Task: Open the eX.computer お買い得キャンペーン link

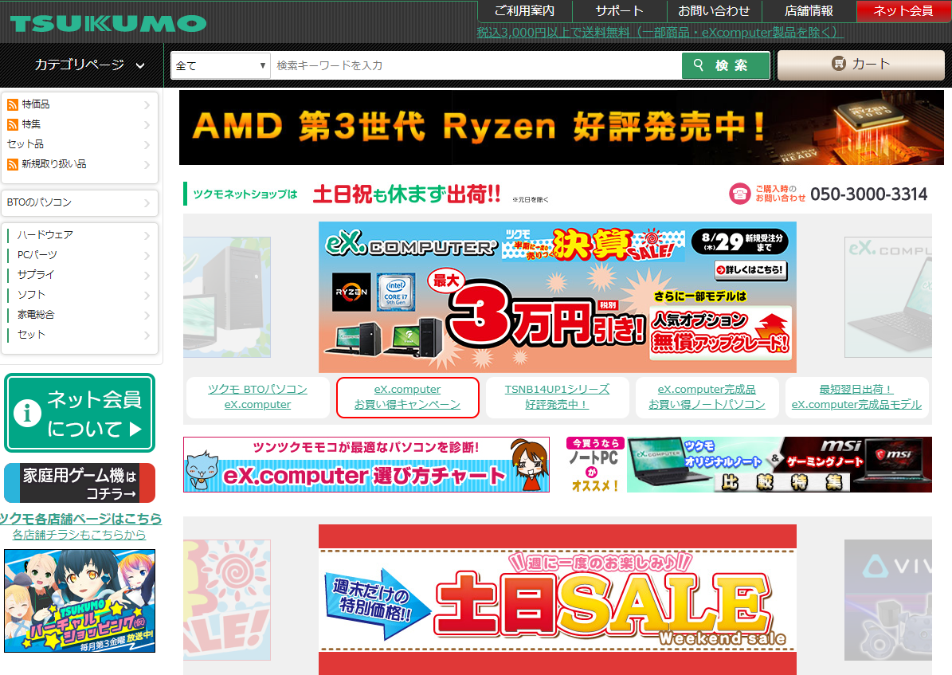Action: pyautogui.click(x=407, y=398)
